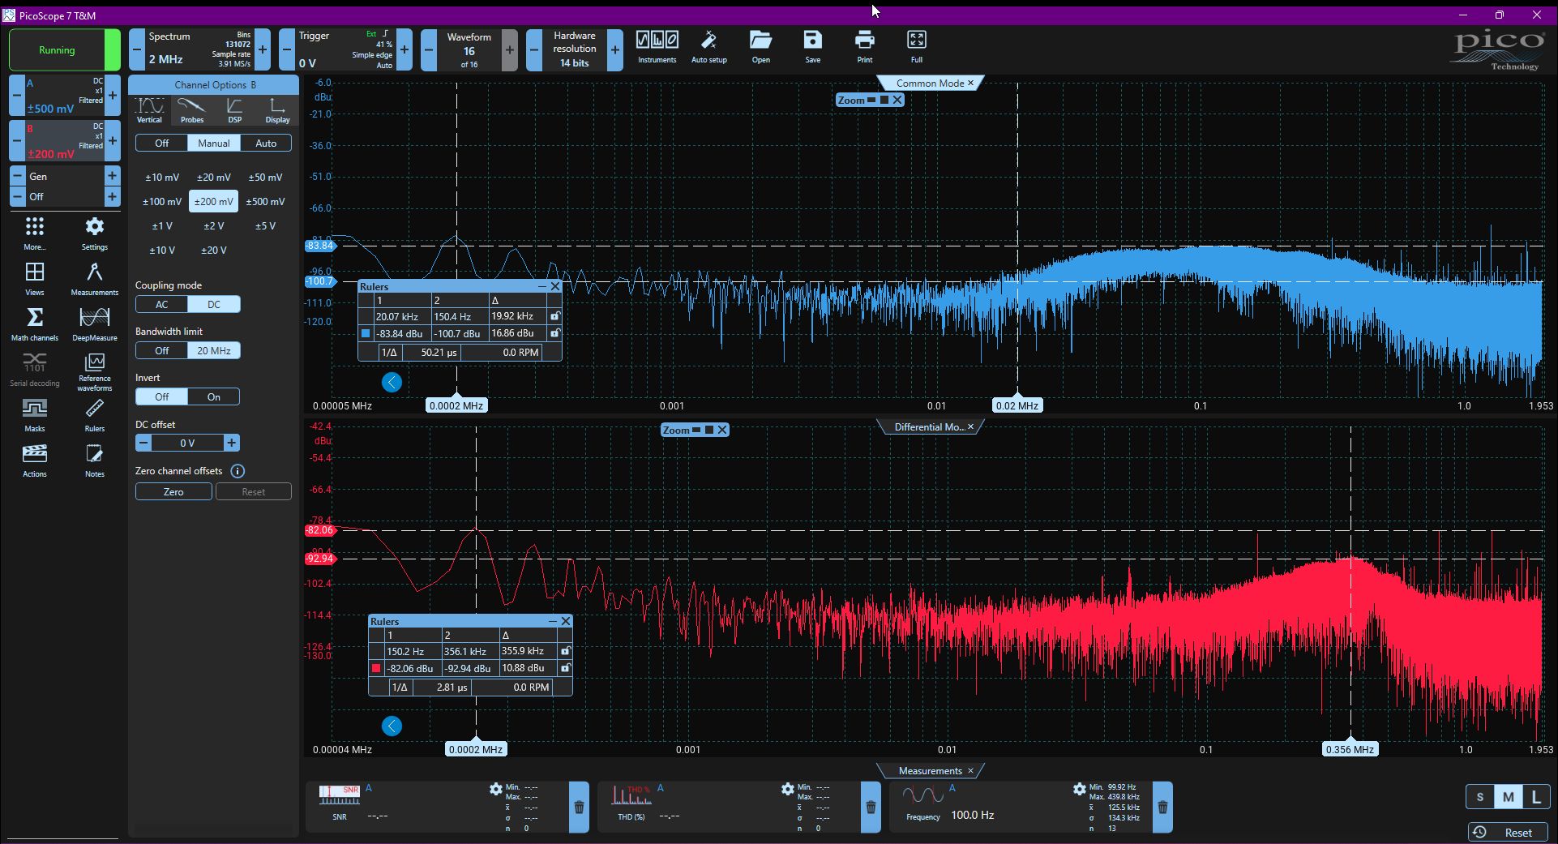Delete the Frequency measurement with trash icon
Viewport: 1558px width, 844px height.
click(1162, 807)
